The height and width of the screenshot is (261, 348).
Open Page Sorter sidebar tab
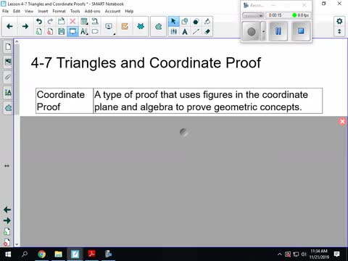[8, 46]
